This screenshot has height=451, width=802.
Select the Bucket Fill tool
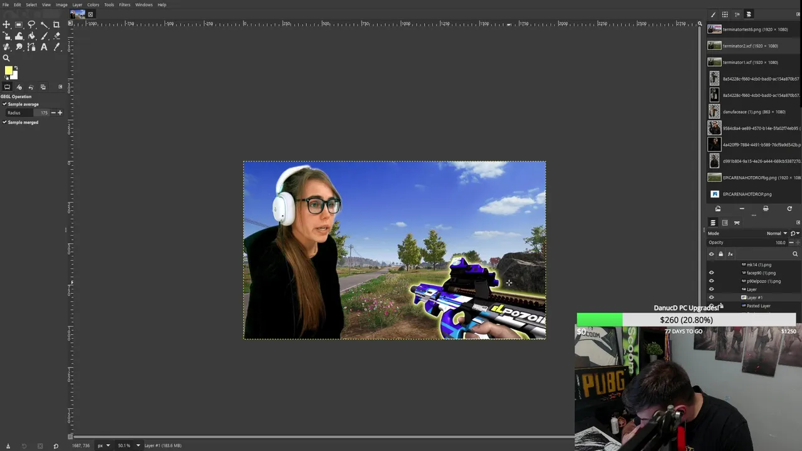pos(31,36)
